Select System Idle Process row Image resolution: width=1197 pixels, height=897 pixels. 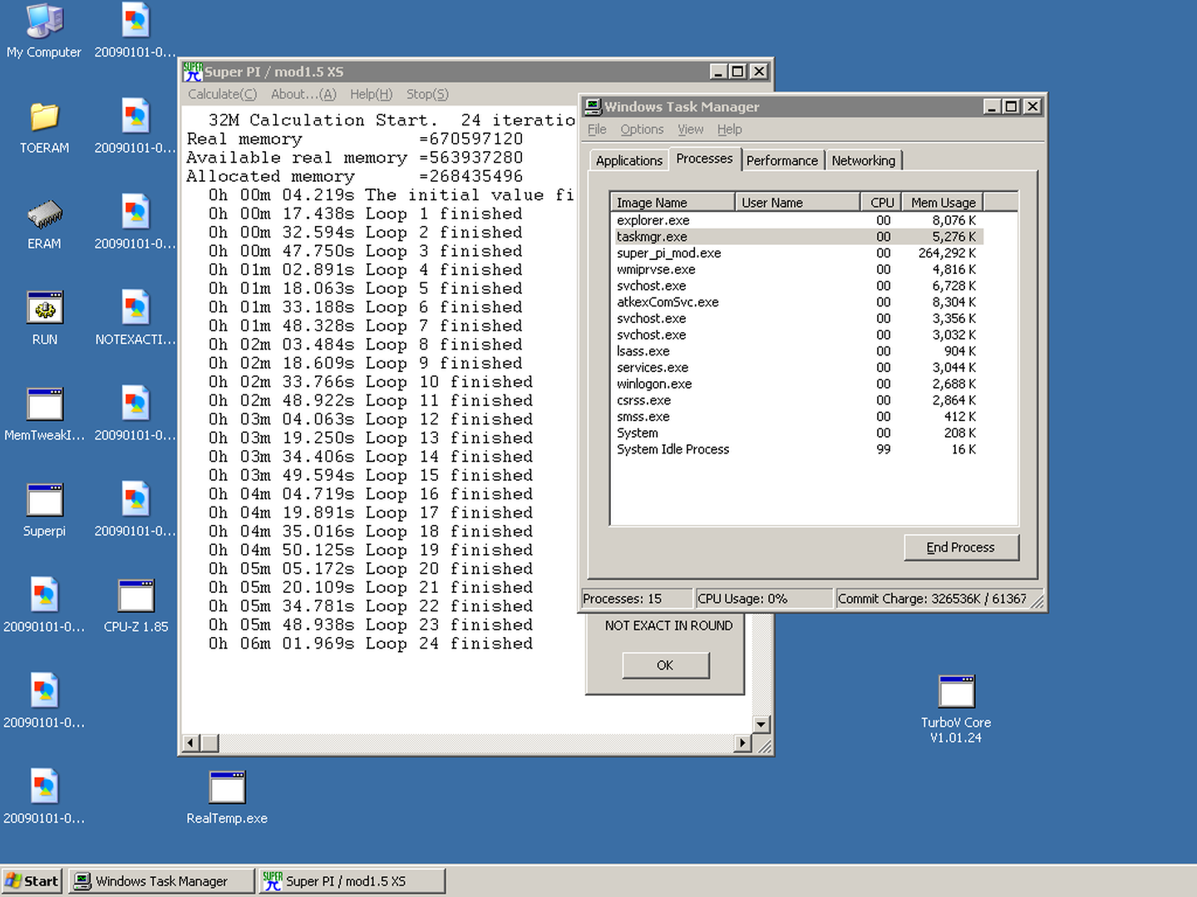point(798,449)
